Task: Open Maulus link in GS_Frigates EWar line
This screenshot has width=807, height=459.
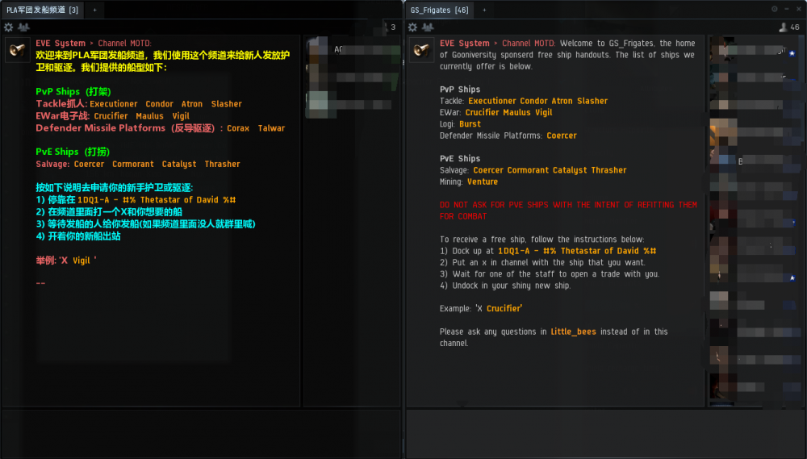Action: (516, 112)
